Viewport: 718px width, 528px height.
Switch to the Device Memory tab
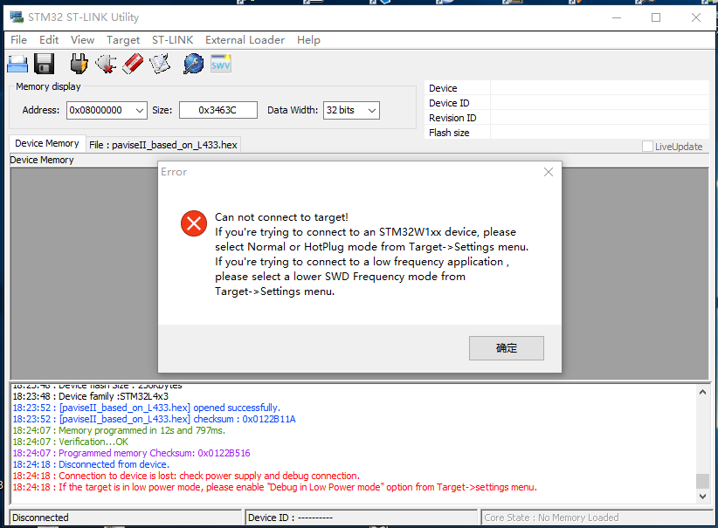(x=47, y=144)
